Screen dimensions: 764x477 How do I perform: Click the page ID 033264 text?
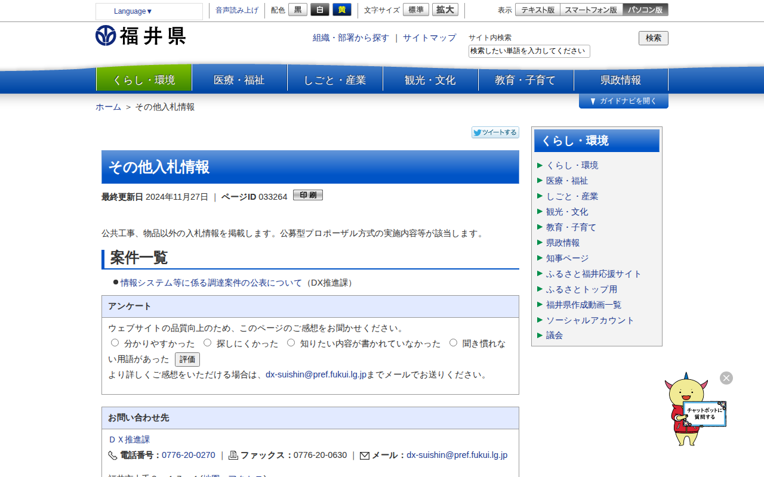[x=273, y=197]
